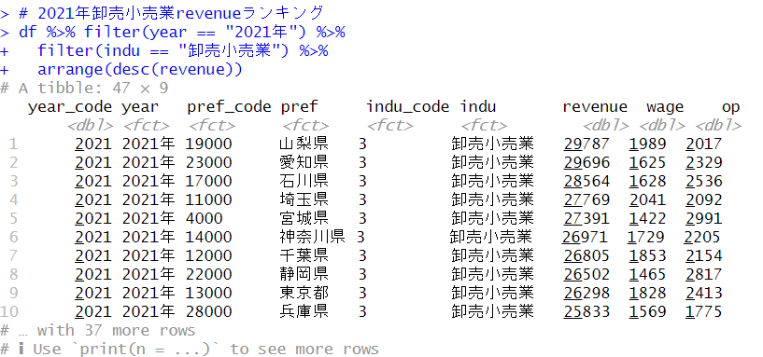The height and width of the screenshot is (357, 763).
Task: Click revenue value 26805
Action: coord(586,255)
